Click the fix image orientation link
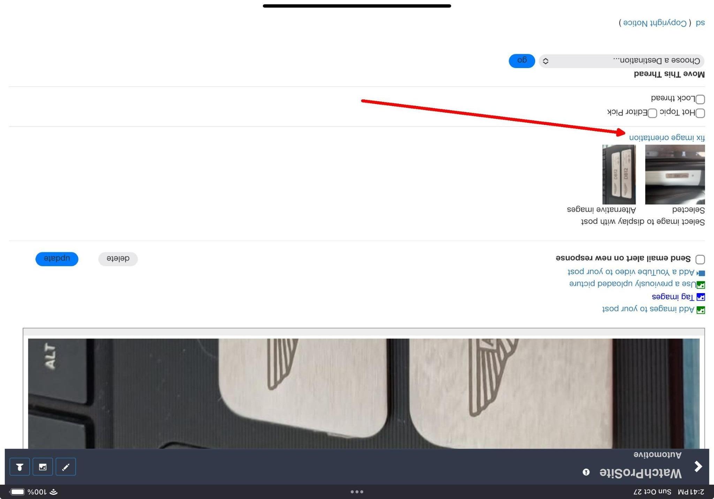Screen dimensions: 714x499 click(x=667, y=137)
